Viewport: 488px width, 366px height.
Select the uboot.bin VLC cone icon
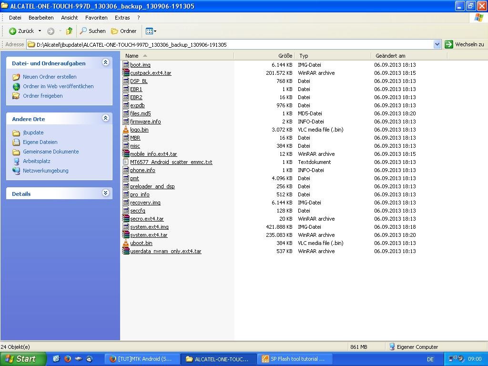tap(126, 243)
